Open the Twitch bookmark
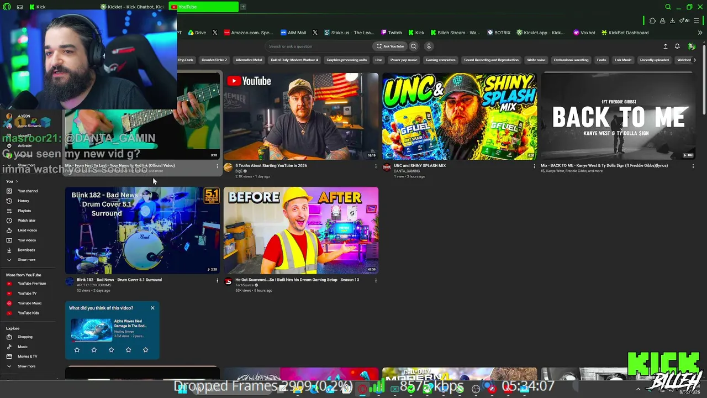Viewport: 707px width, 398px height. [x=391, y=33]
